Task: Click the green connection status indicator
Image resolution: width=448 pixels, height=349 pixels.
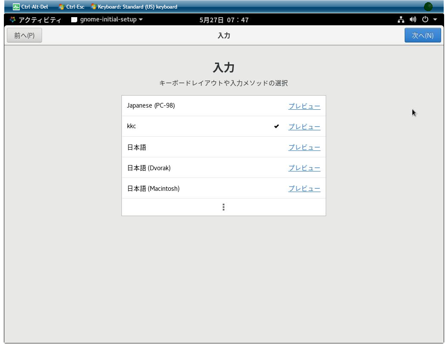Action: (x=428, y=6)
